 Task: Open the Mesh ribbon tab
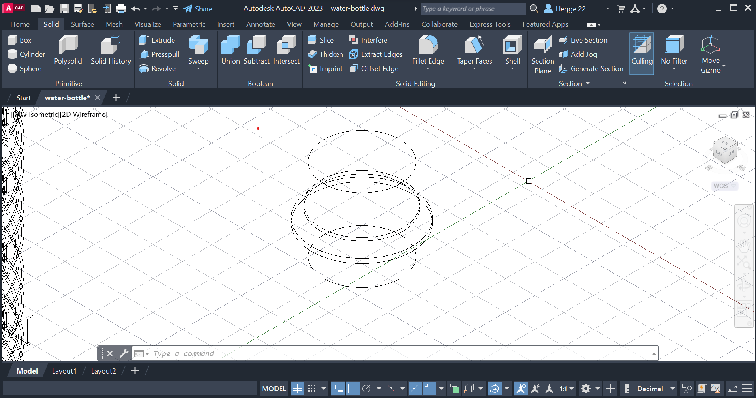pos(114,24)
